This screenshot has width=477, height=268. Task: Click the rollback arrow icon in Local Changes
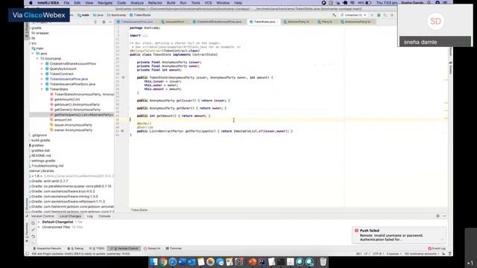click(x=33, y=237)
